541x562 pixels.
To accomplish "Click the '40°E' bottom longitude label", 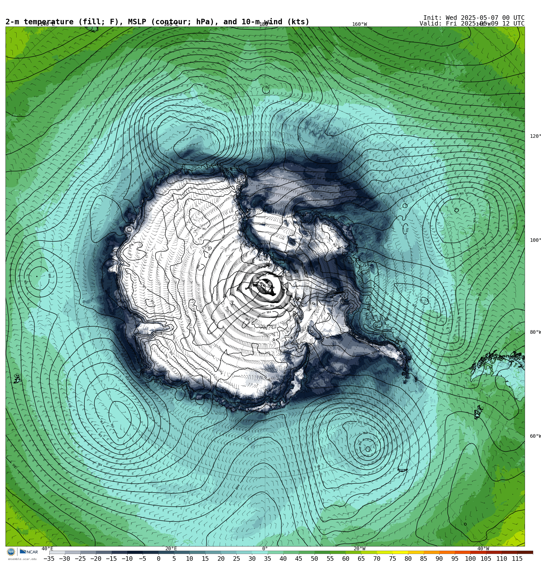I will tap(48, 548).
